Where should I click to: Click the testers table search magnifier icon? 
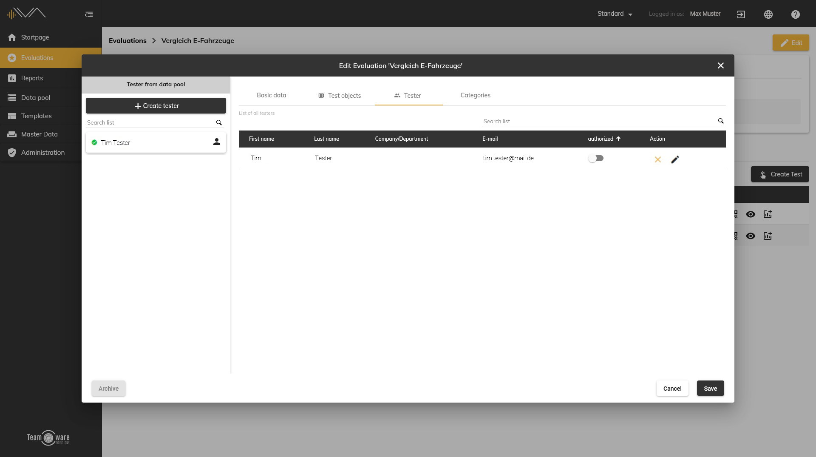(x=721, y=121)
